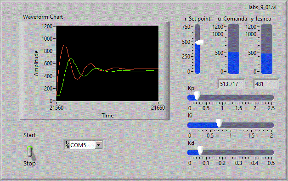Set Ki by clicking the track near 1.5
Screen dimensions: 288x181
click(251, 125)
